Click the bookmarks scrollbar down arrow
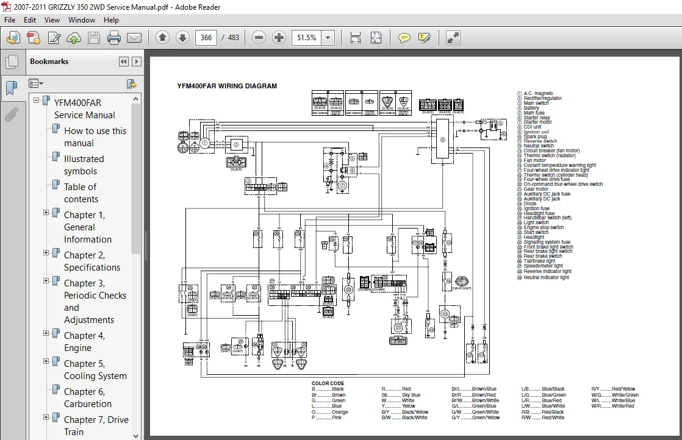 (135, 436)
